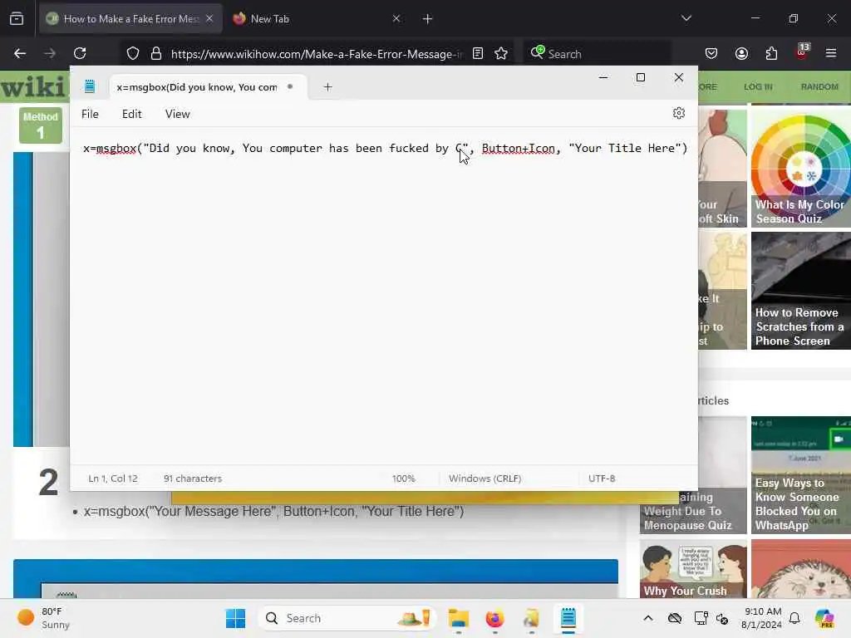Open Save to Pocket button

[x=711, y=53]
